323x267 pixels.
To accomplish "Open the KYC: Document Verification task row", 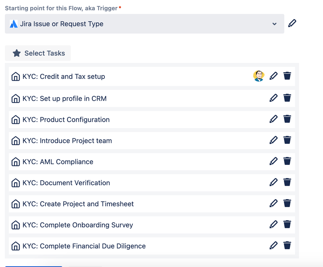I will point(66,183).
